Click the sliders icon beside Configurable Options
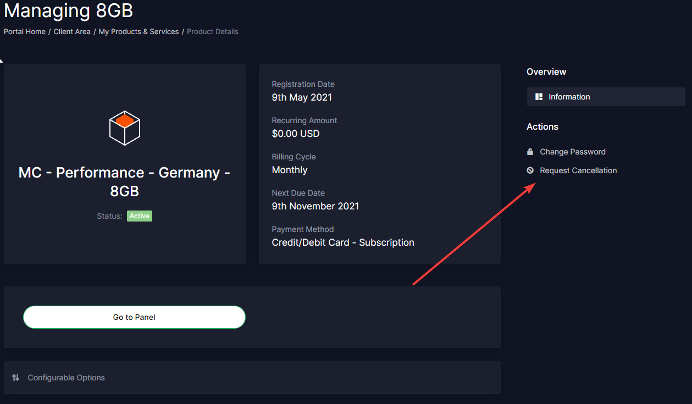The width and height of the screenshot is (692, 404). (16, 378)
